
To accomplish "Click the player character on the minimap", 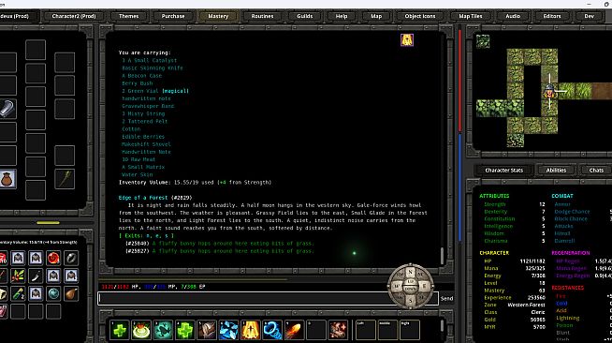I will (549, 92).
